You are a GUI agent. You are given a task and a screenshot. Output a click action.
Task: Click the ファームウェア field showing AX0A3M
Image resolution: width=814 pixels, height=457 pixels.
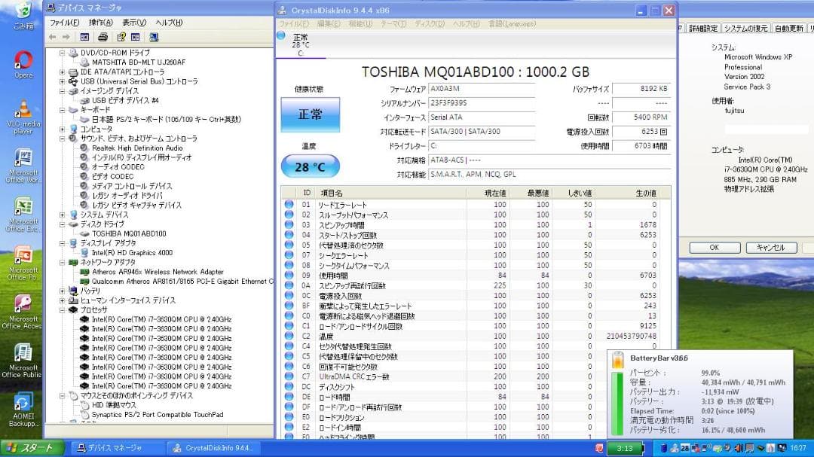pos(482,90)
